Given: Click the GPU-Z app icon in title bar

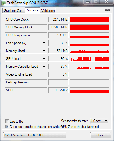Looking at the screenshot, I should coord(3,3).
